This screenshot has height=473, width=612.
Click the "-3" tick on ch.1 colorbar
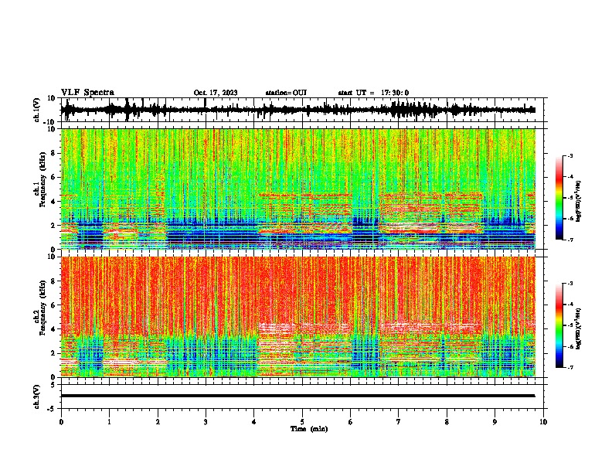coord(570,155)
